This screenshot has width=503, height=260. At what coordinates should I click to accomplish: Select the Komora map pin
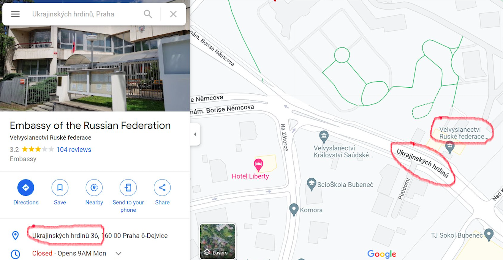point(294,209)
